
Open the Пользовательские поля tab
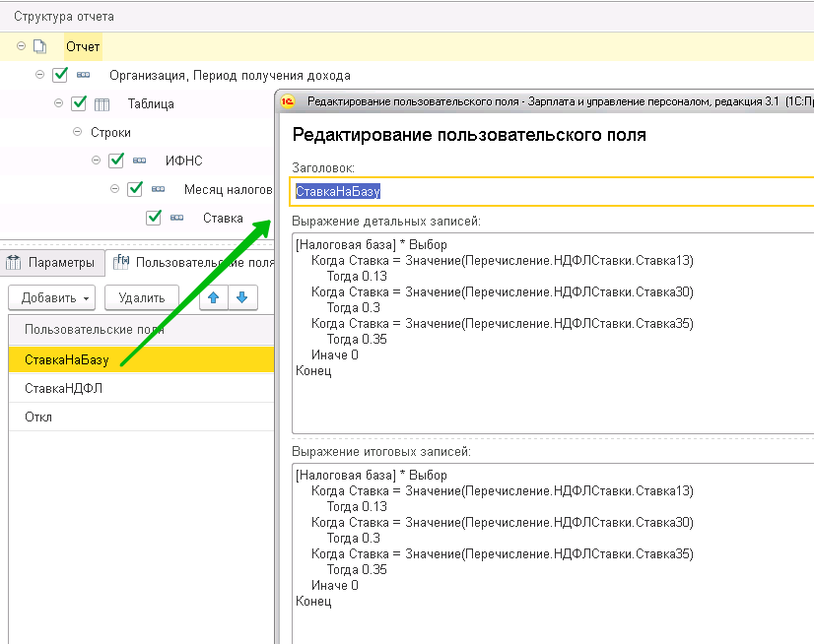tap(190, 263)
